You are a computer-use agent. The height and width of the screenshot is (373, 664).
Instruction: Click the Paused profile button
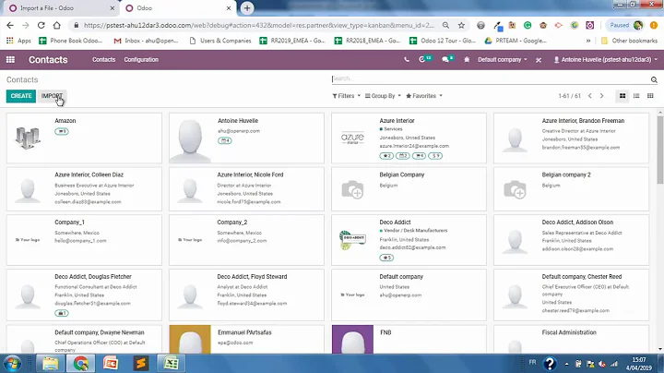tap(626, 26)
